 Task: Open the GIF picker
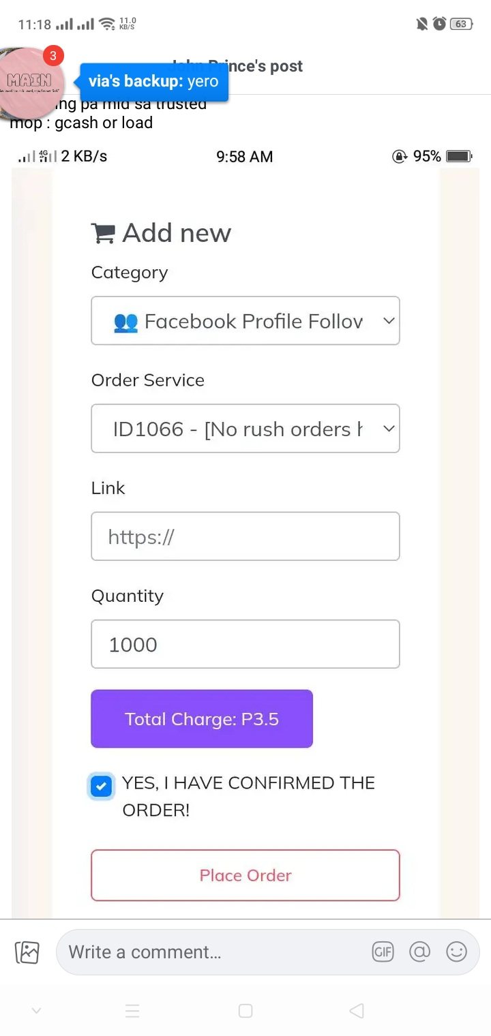[x=383, y=951]
